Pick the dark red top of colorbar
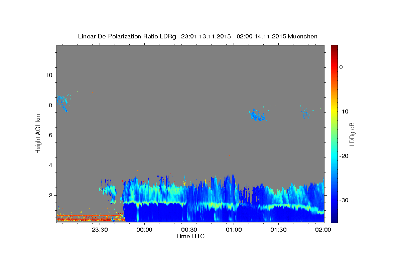 click(334, 47)
